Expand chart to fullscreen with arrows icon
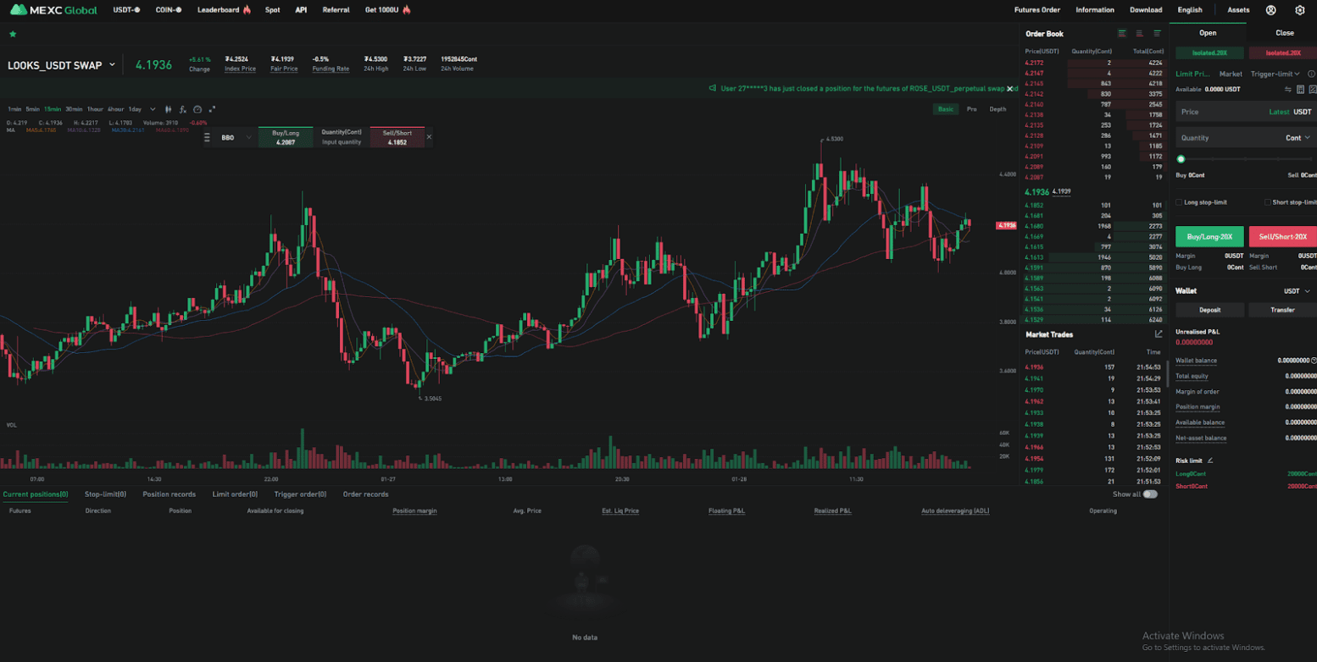Image resolution: width=1317 pixels, height=662 pixels. [x=212, y=109]
